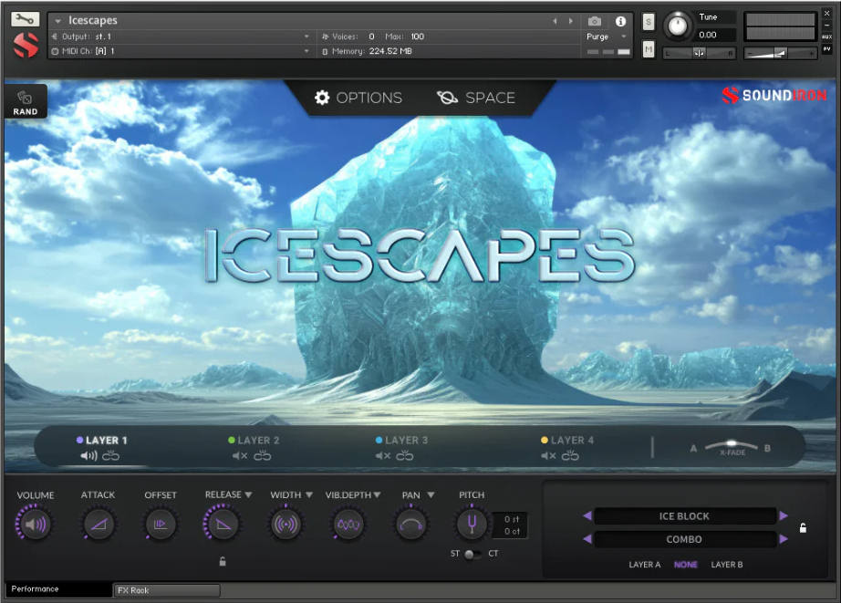Screen dimensions: 841x603
Task: Click the right arrow next to ICE BLOCK
Action: (784, 515)
